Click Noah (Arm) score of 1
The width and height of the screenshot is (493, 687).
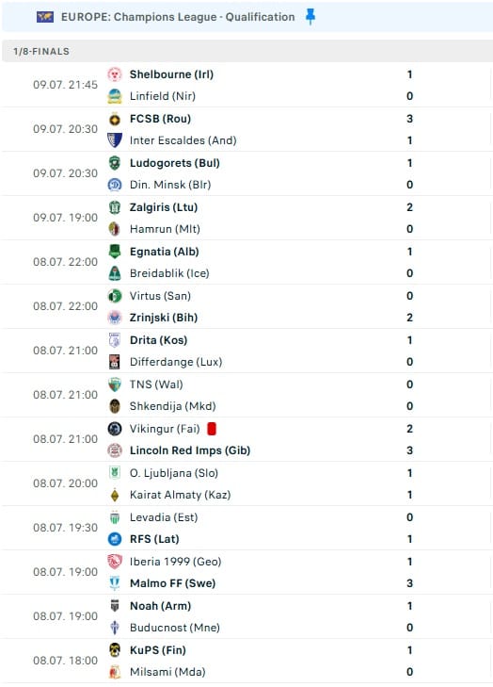click(409, 606)
